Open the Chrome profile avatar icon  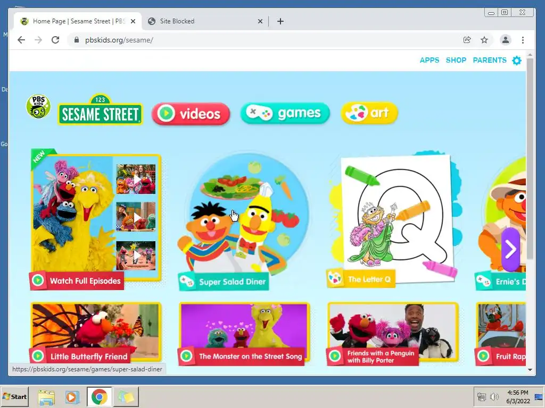point(506,40)
